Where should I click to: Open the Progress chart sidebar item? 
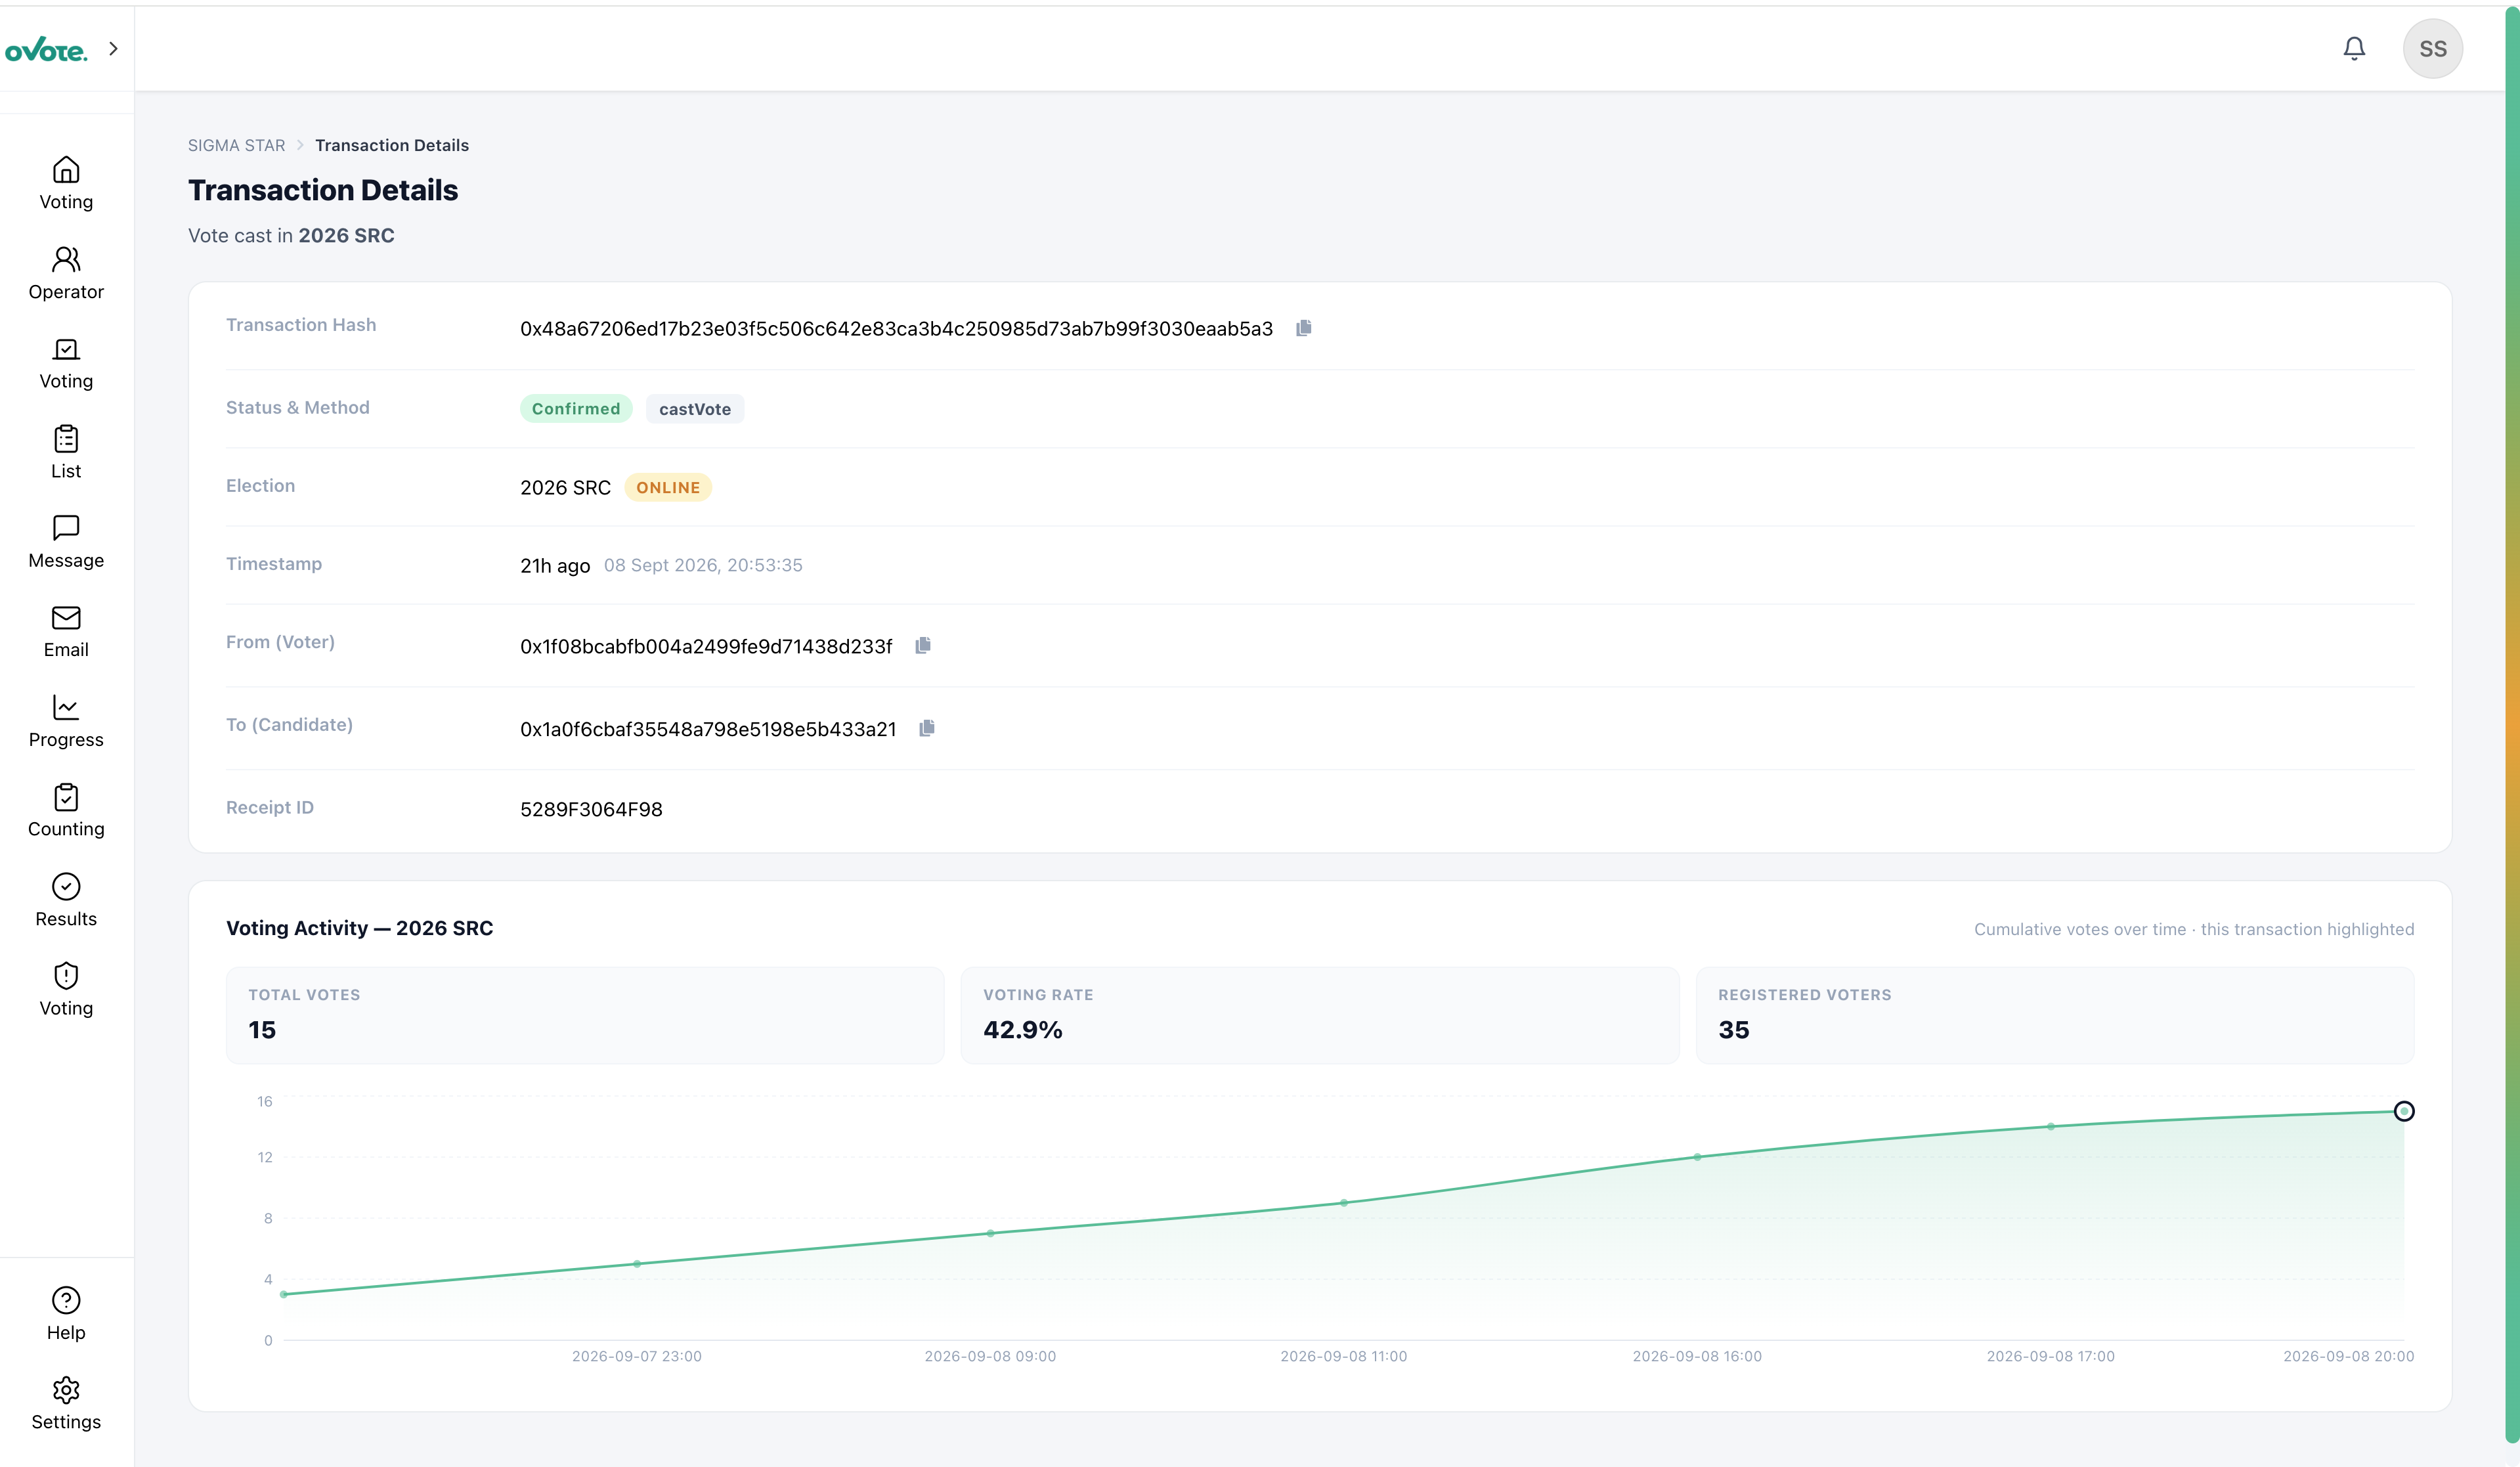click(x=66, y=721)
